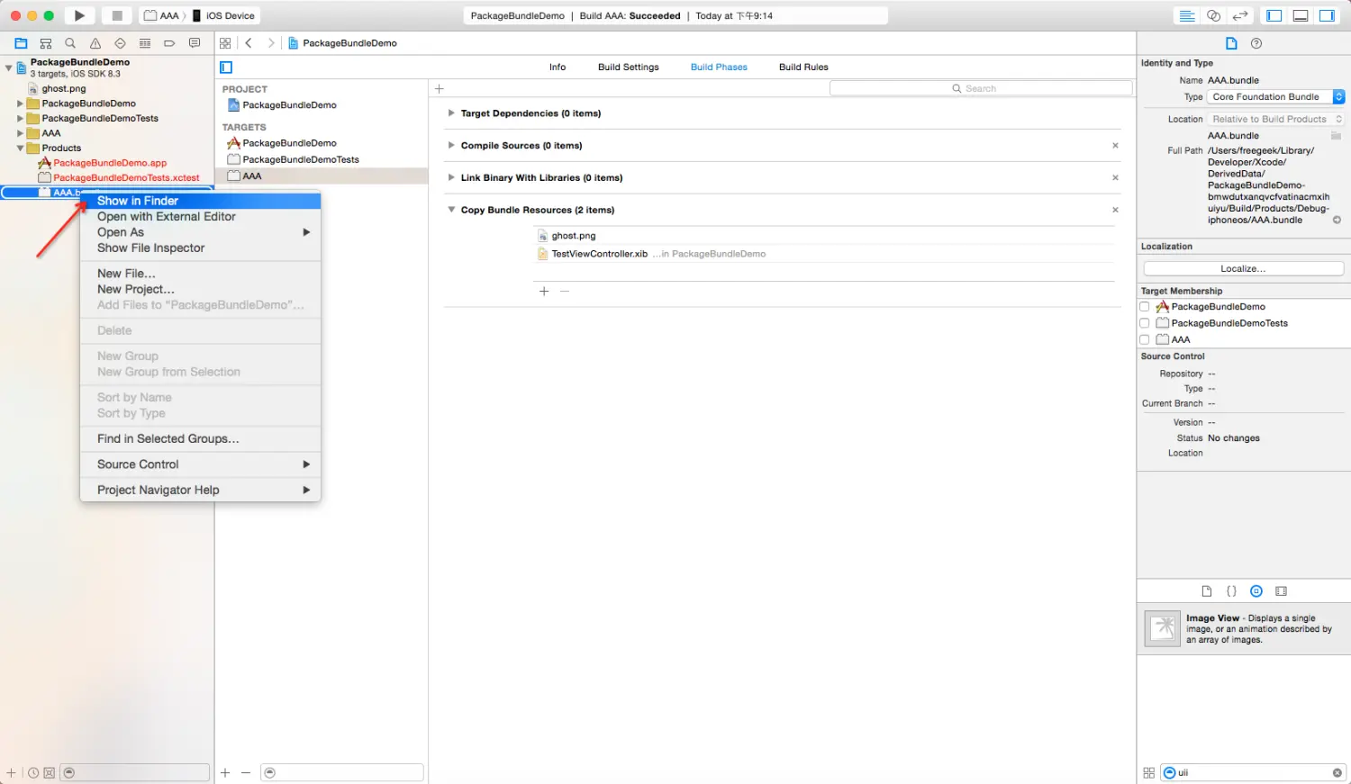
Task: Go forward in editor history
Action: 270,43
